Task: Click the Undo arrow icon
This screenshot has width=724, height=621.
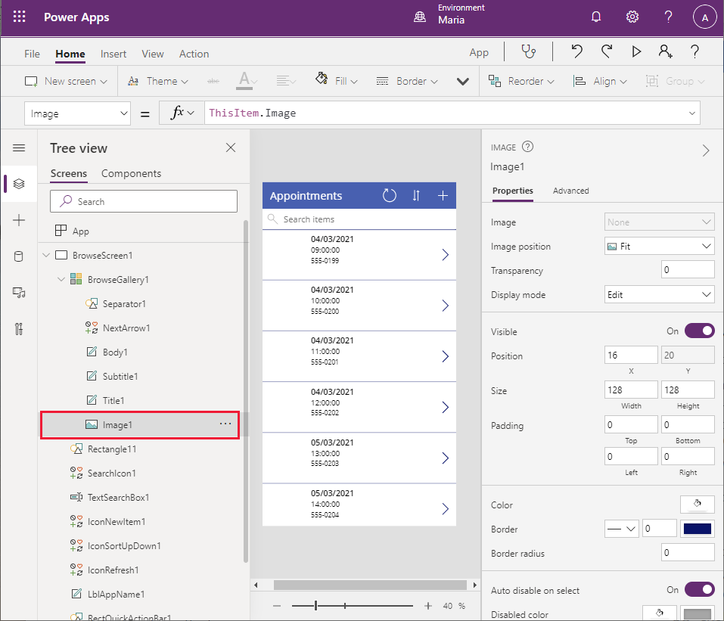Action: pyautogui.click(x=576, y=51)
